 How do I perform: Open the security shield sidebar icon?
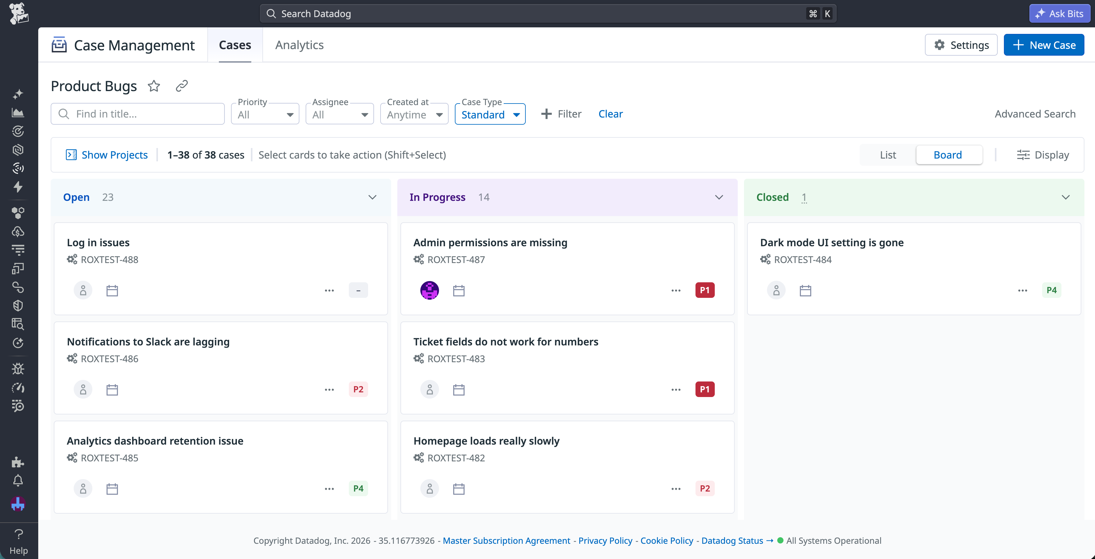pos(18,306)
